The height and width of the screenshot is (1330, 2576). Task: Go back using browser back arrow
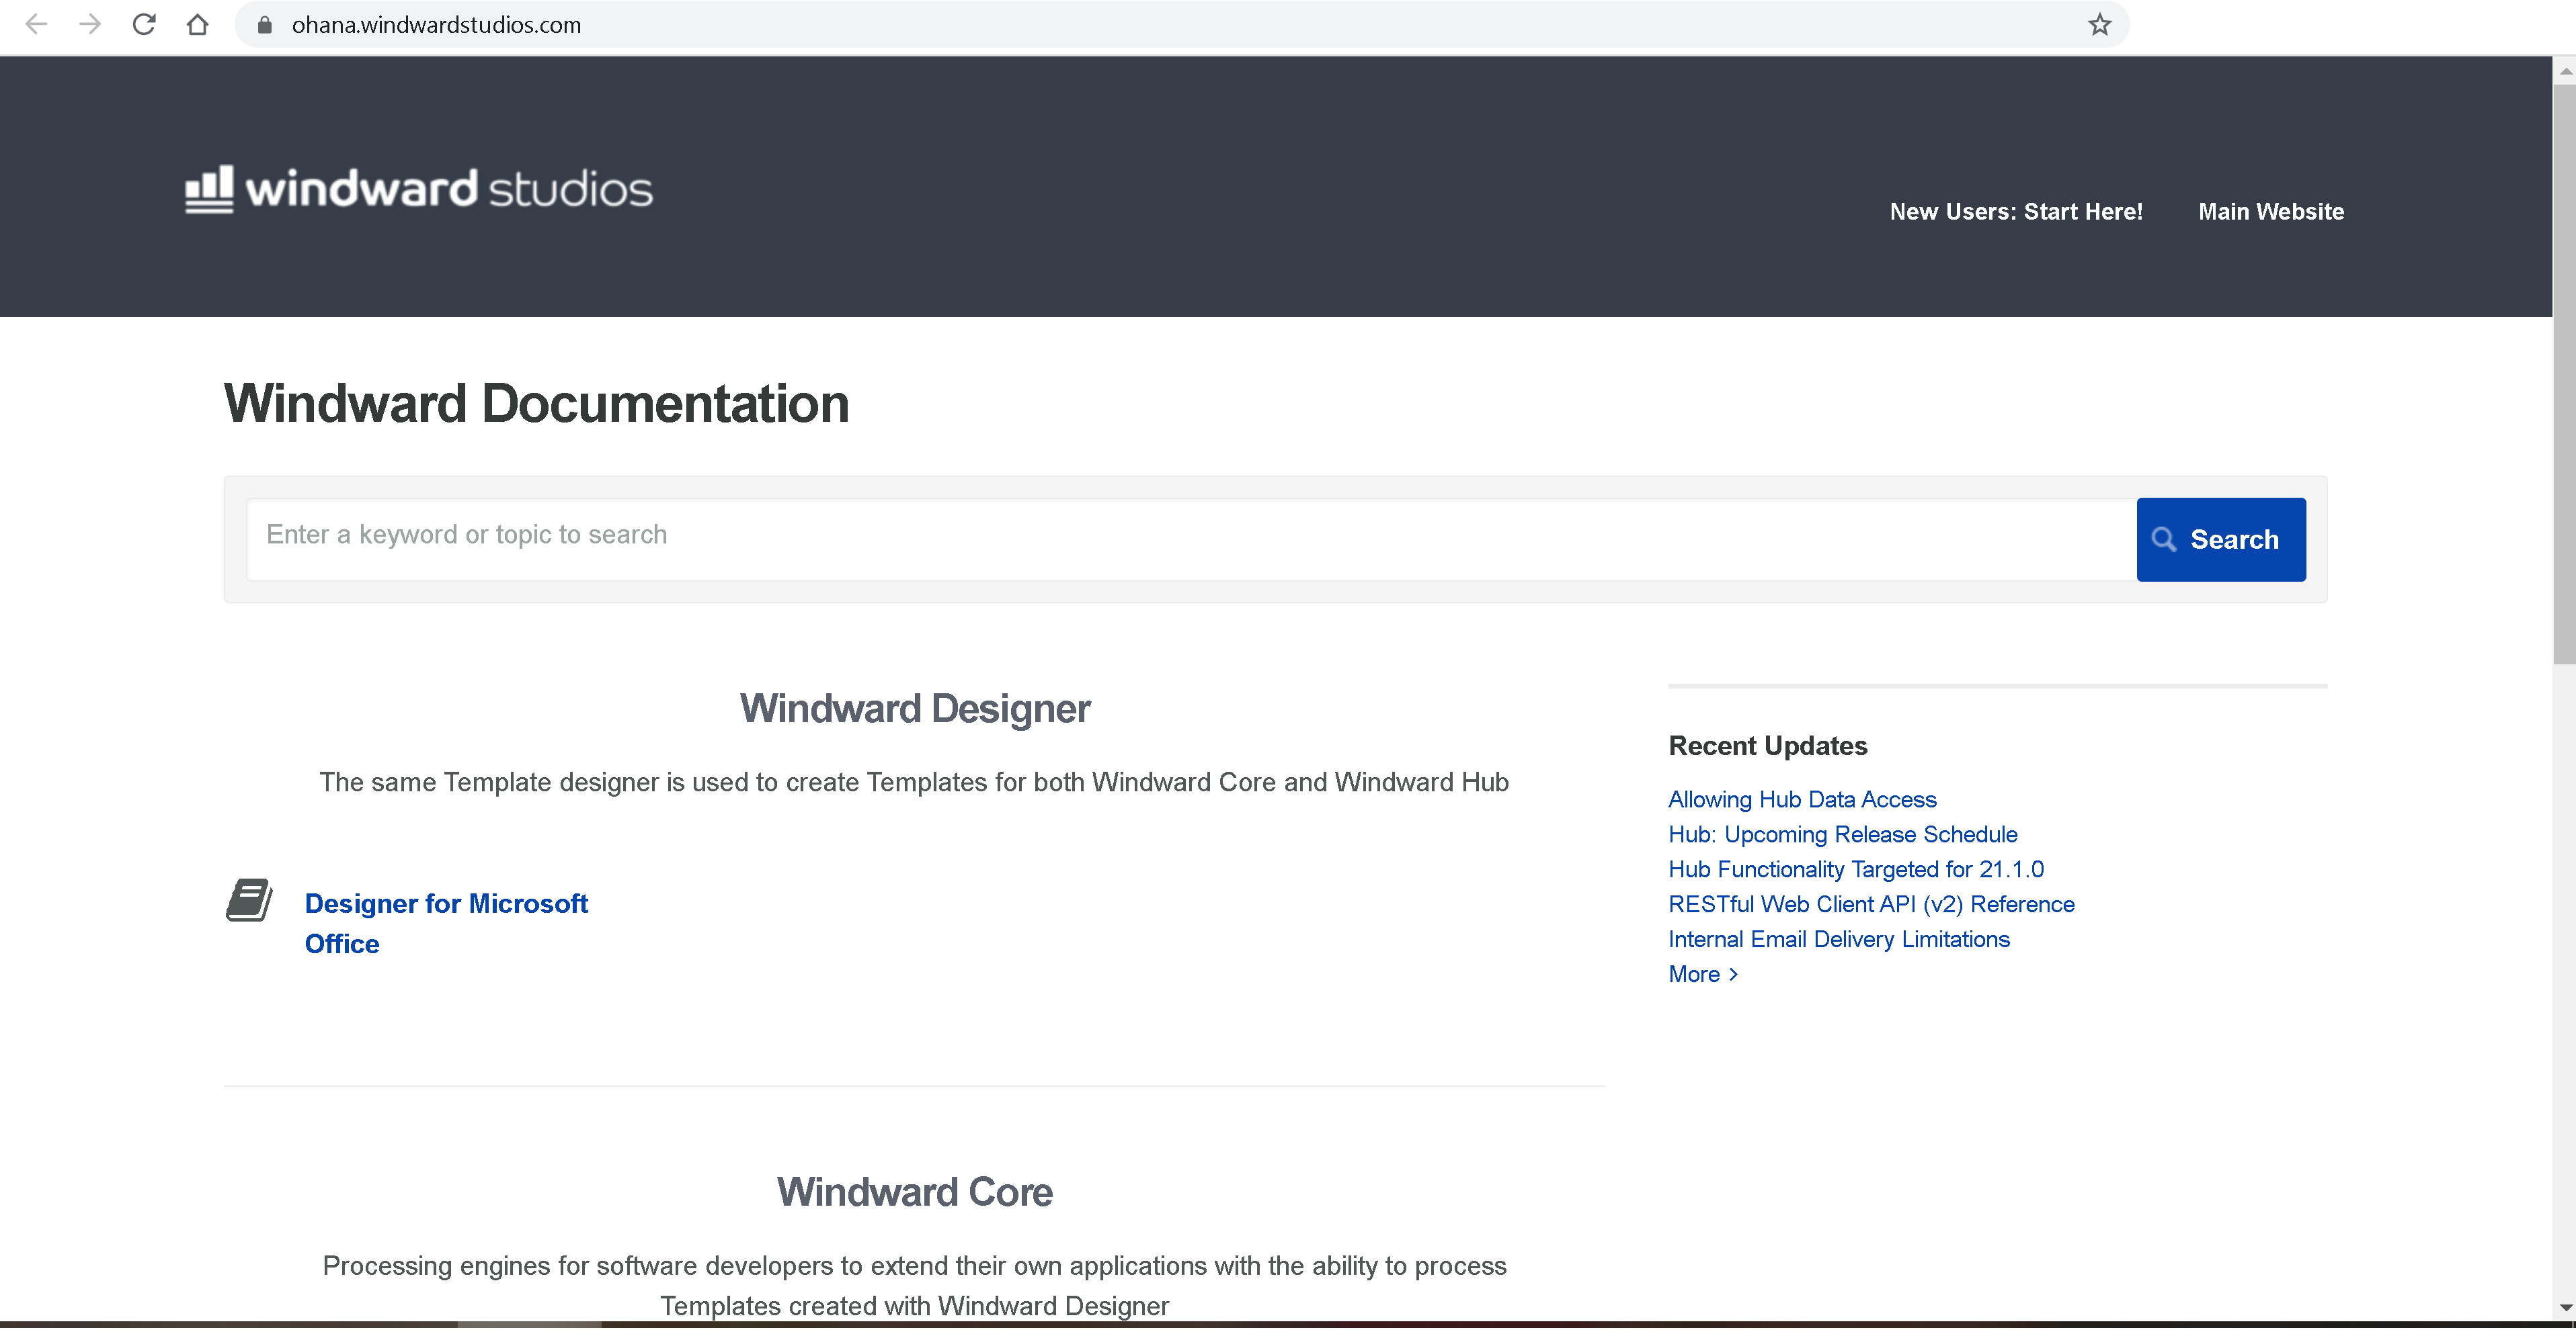click(36, 25)
